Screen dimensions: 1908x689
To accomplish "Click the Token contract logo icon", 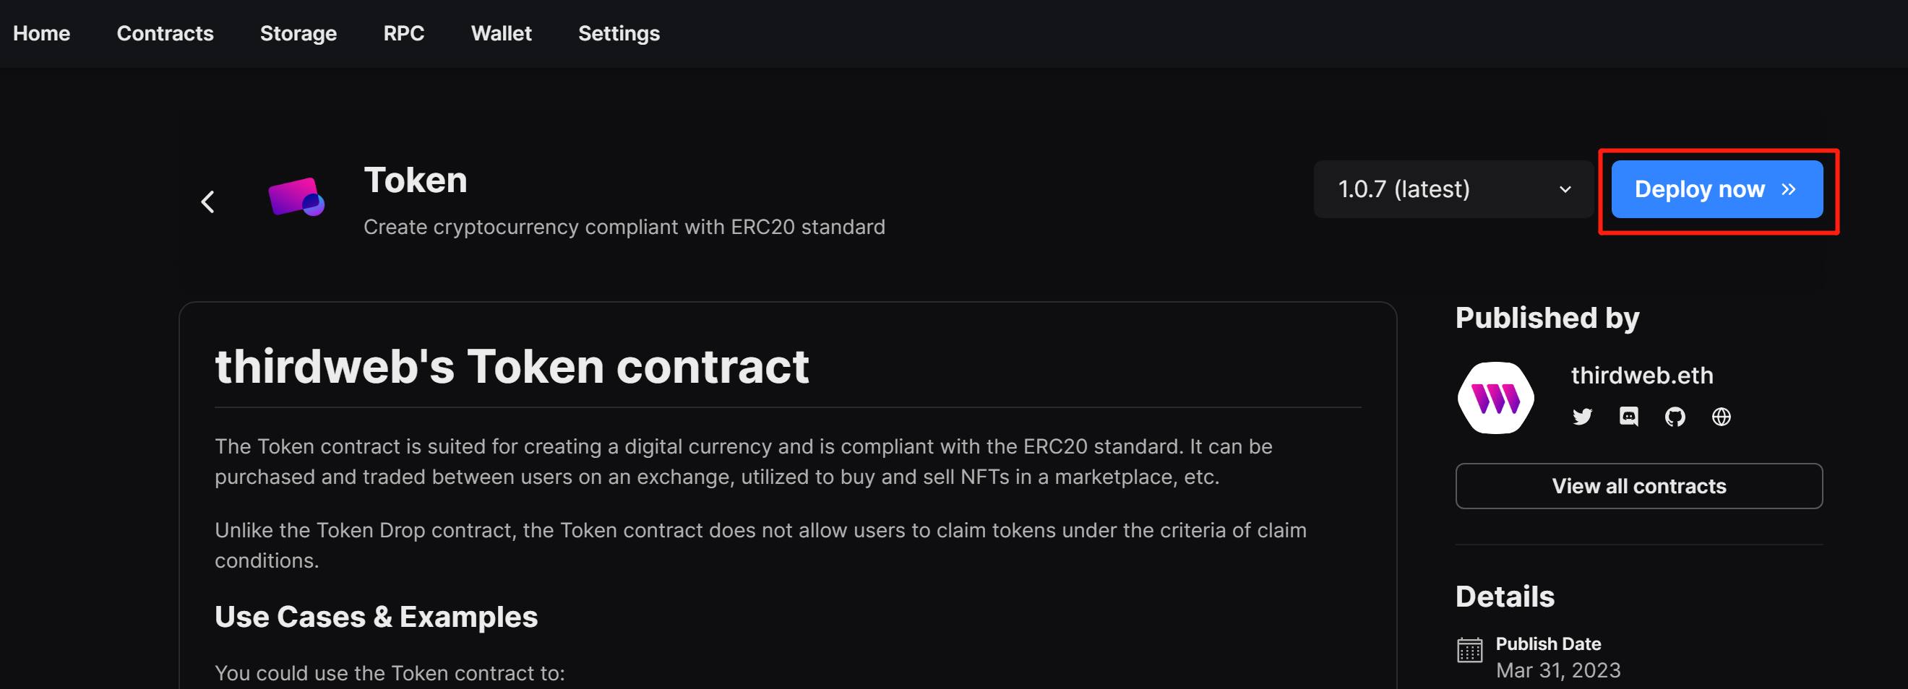I will click(296, 198).
